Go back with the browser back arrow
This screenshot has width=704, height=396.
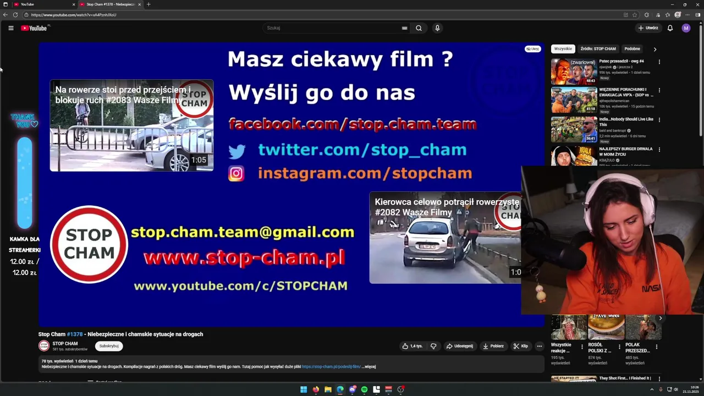pyautogui.click(x=5, y=15)
